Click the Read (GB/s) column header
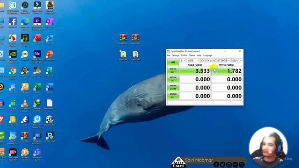Image resolution: width=299 pixels, height=168 pixels. (x=195, y=65)
